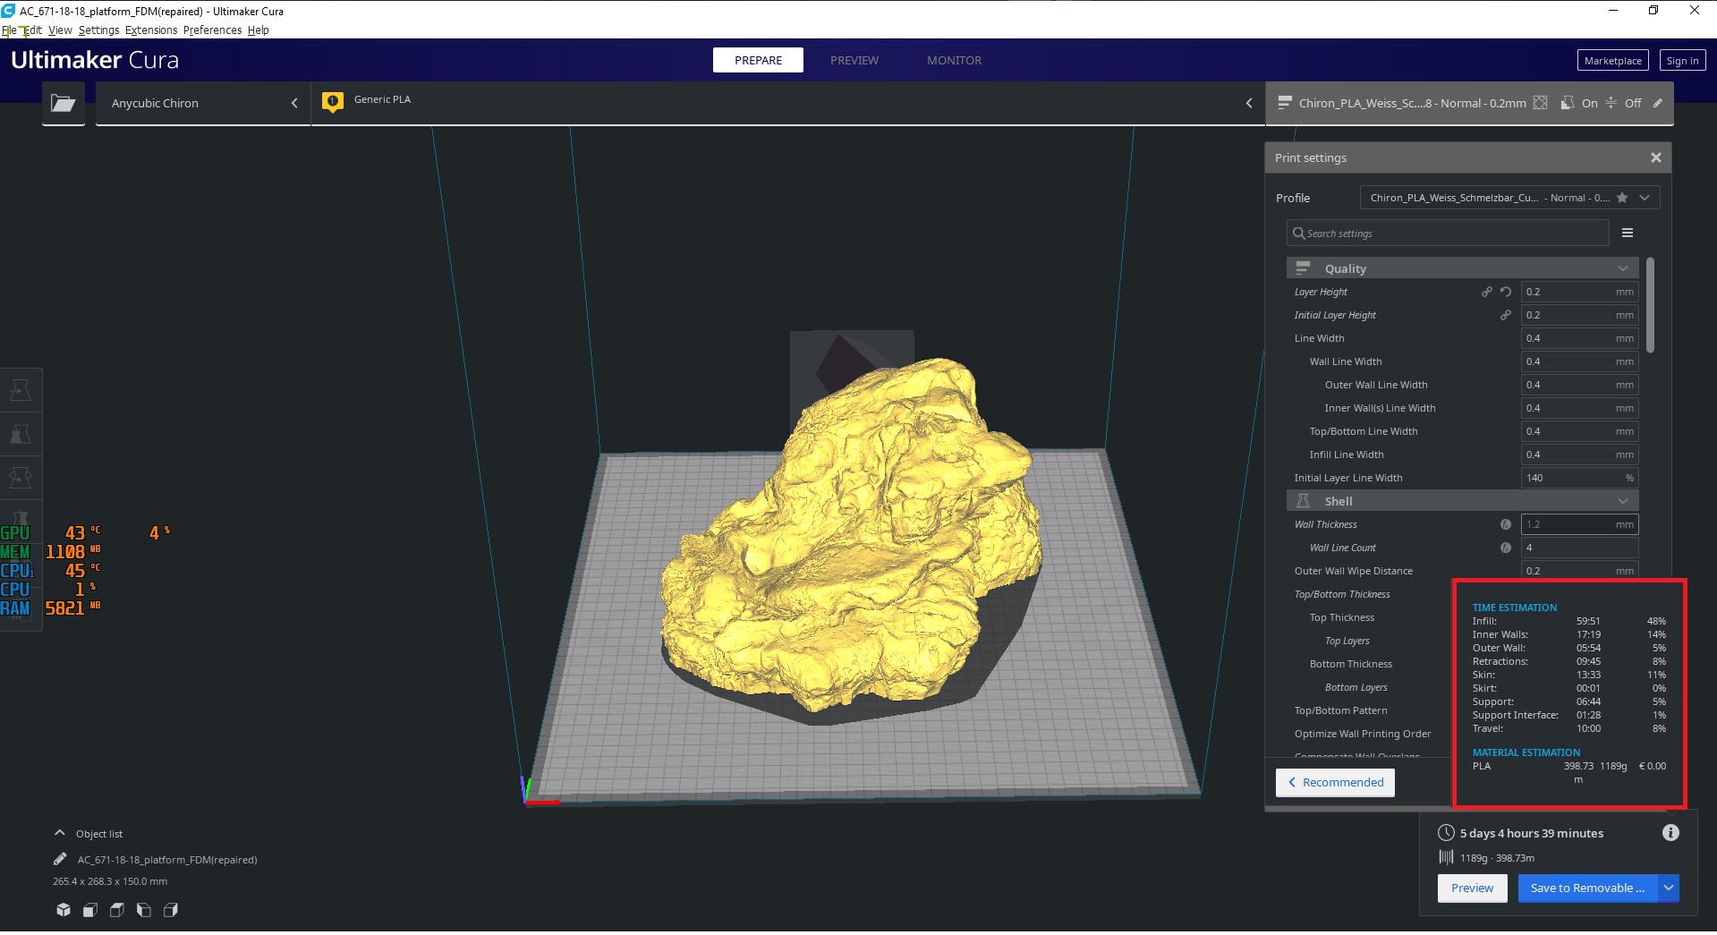Click the clock icon beside print duration
The height and width of the screenshot is (935, 1717).
(1446, 833)
